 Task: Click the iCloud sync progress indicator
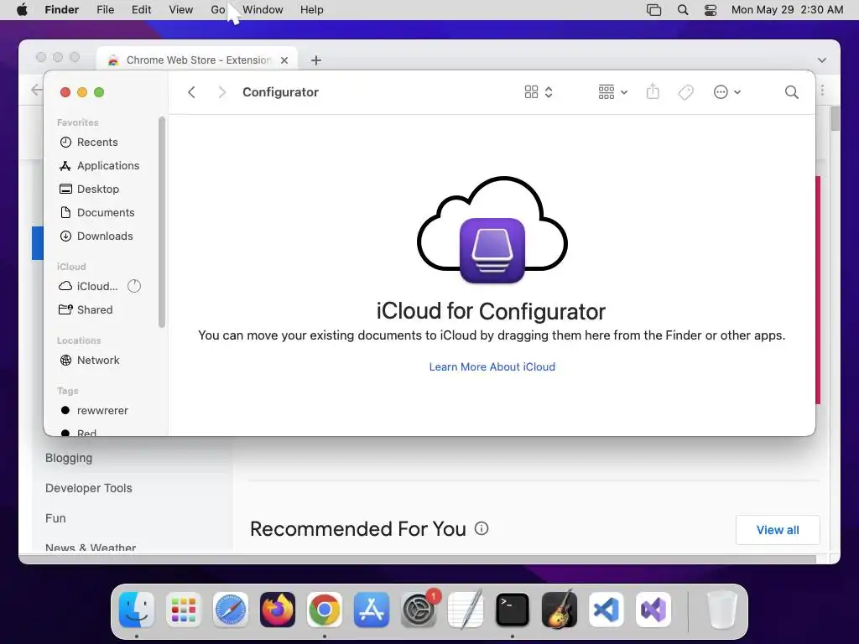134,286
